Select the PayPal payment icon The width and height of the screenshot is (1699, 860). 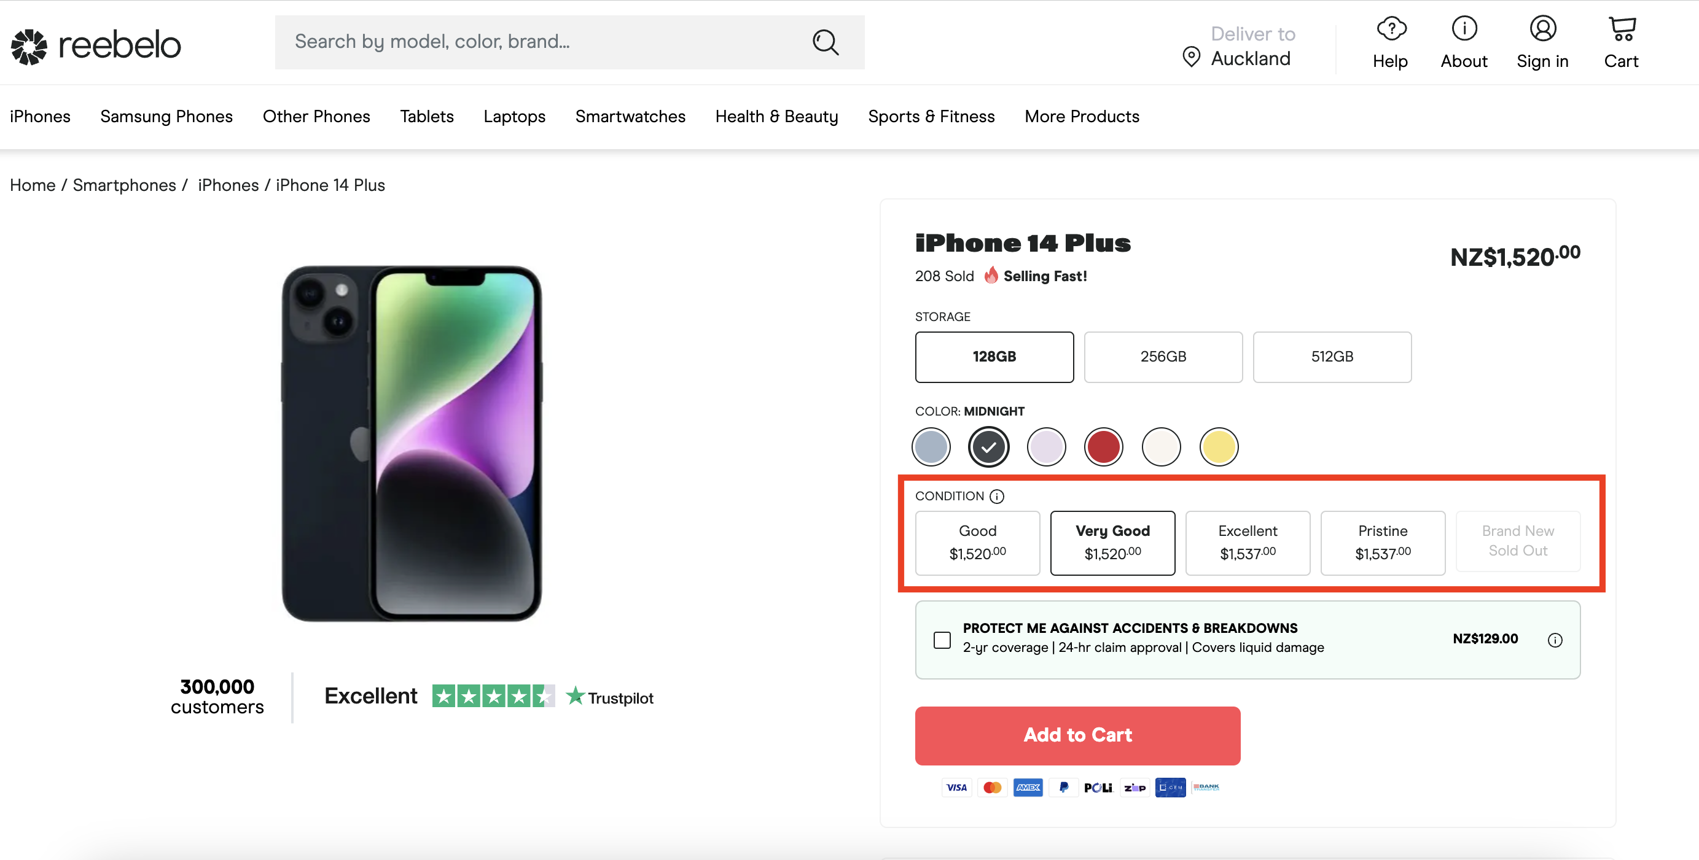[x=1064, y=787]
